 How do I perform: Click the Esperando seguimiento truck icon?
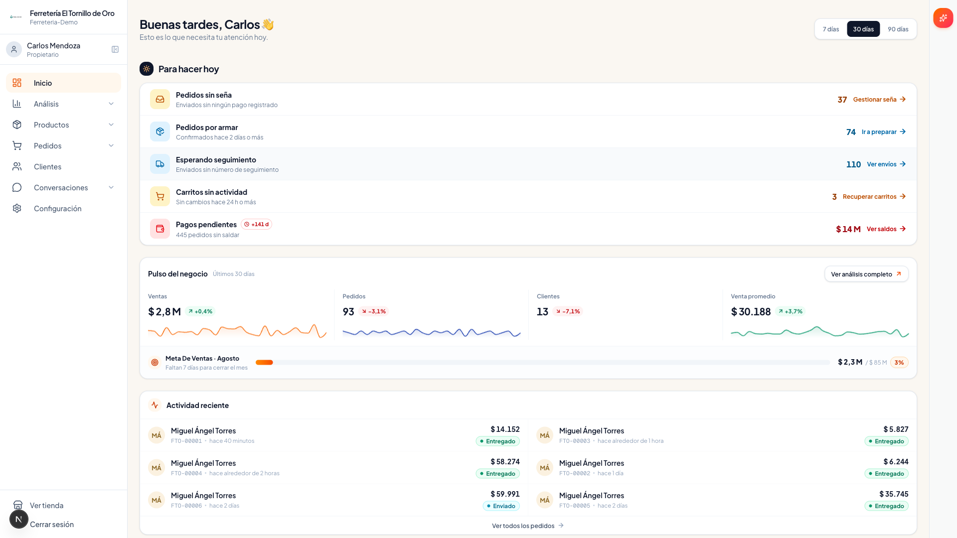(x=160, y=164)
